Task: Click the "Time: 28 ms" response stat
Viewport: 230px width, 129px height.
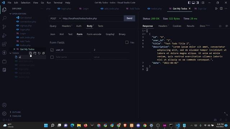Action: click(x=190, y=19)
